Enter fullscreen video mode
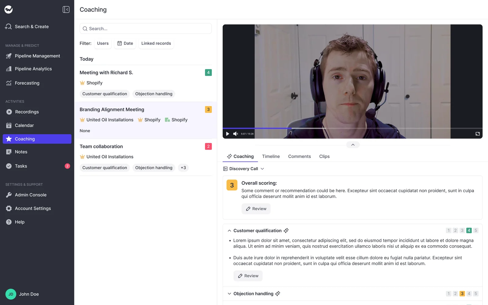The height and width of the screenshot is (305, 488). 478,134
